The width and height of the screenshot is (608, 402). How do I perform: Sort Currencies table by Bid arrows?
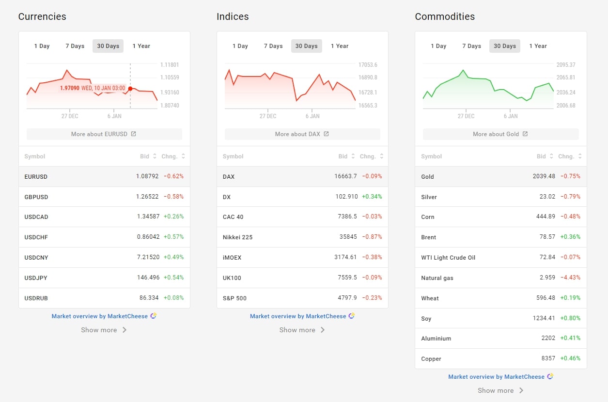155,156
